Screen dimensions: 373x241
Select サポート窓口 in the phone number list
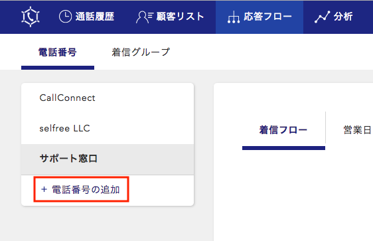108,159
